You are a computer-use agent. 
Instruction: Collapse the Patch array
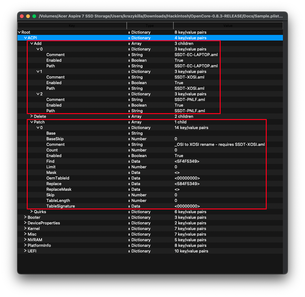[31, 122]
